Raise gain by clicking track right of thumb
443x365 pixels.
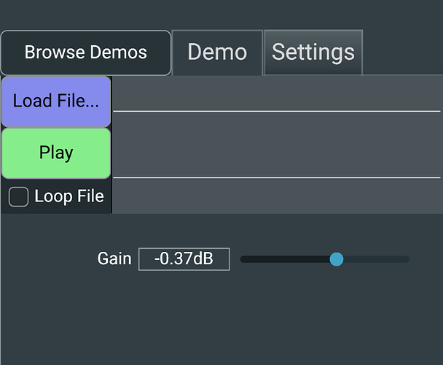[376, 259]
